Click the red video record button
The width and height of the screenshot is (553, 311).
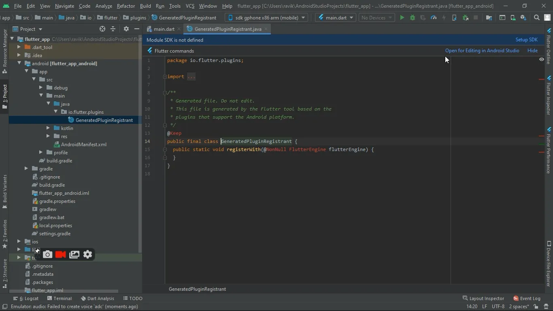pos(61,255)
